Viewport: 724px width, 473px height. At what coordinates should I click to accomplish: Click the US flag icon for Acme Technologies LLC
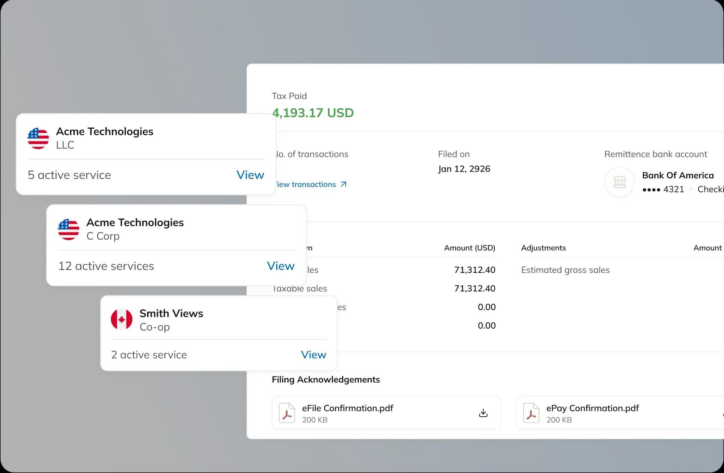[38, 139]
